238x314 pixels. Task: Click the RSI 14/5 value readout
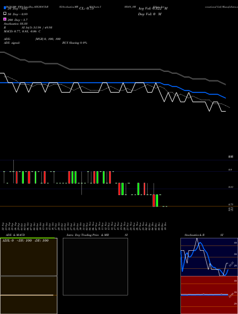[x=37, y=28]
